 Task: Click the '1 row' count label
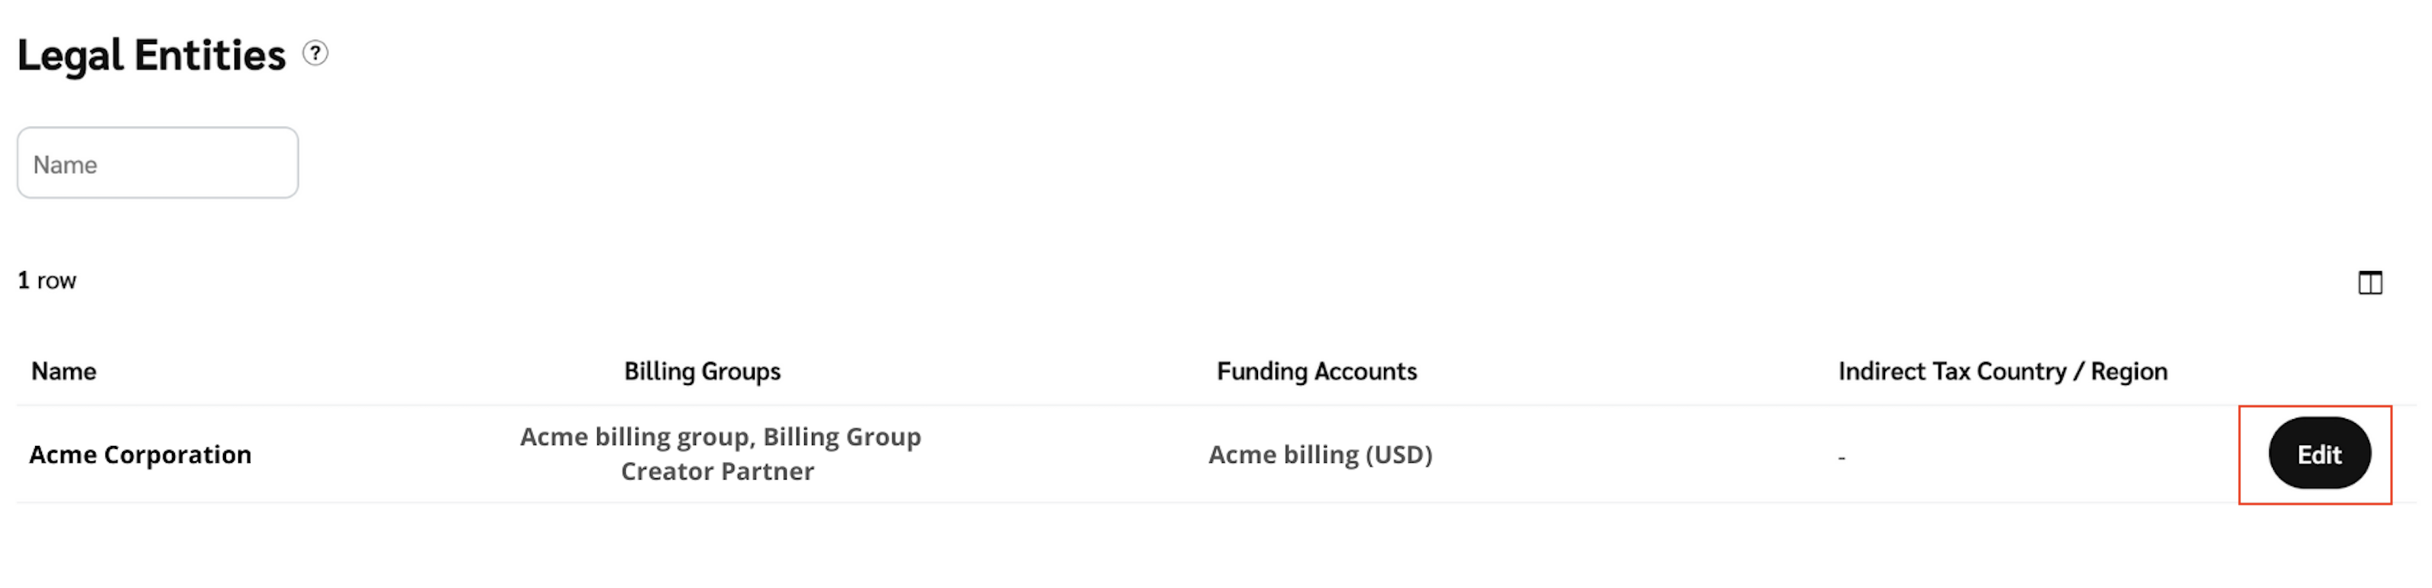[47, 280]
